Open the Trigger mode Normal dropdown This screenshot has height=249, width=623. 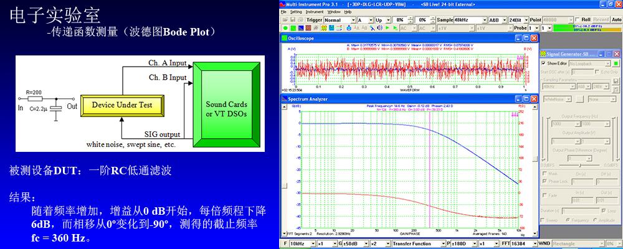[x=340, y=20]
